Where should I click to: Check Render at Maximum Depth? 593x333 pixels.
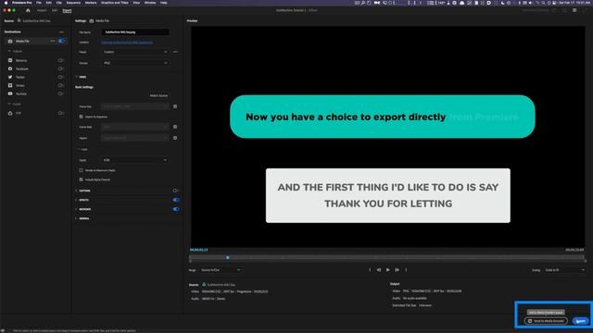(x=81, y=170)
